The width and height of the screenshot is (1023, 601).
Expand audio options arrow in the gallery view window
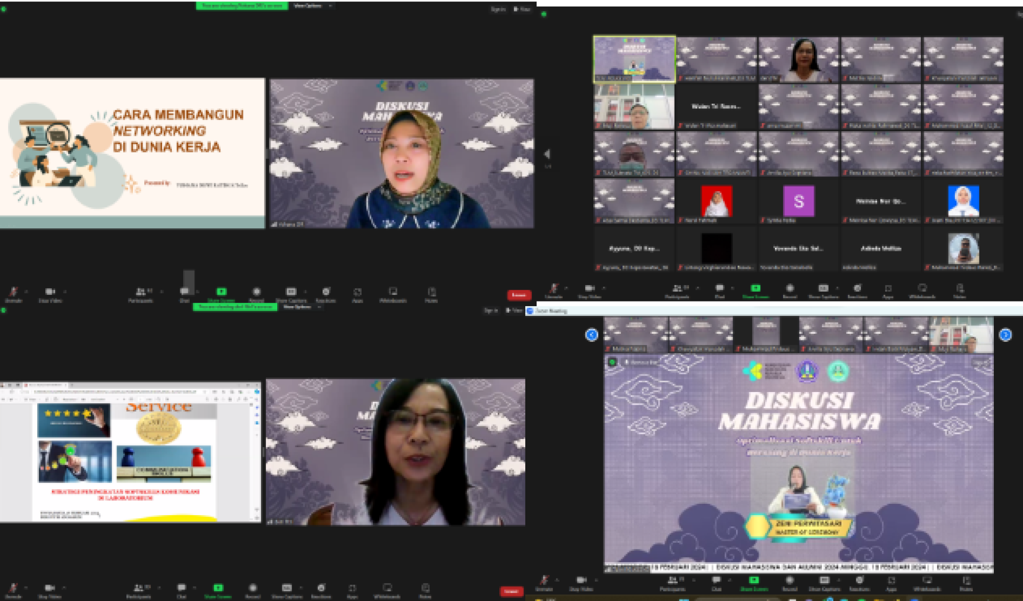point(566,288)
